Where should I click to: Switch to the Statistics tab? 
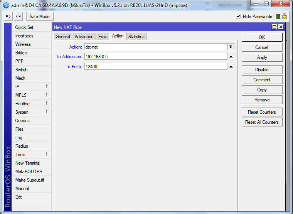(136, 37)
